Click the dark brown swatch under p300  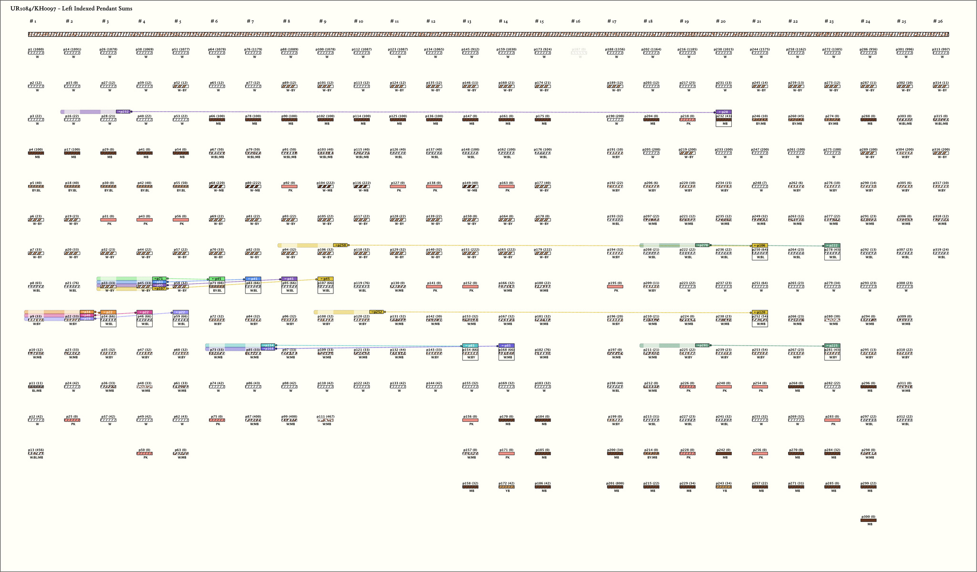point(868,520)
